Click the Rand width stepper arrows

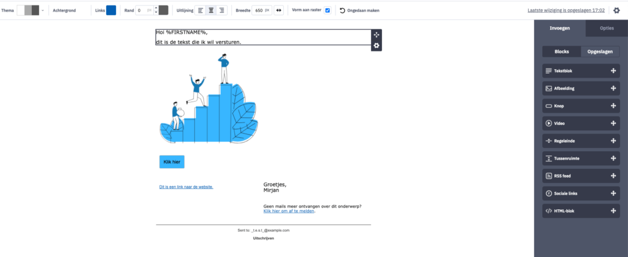coord(155,10)
